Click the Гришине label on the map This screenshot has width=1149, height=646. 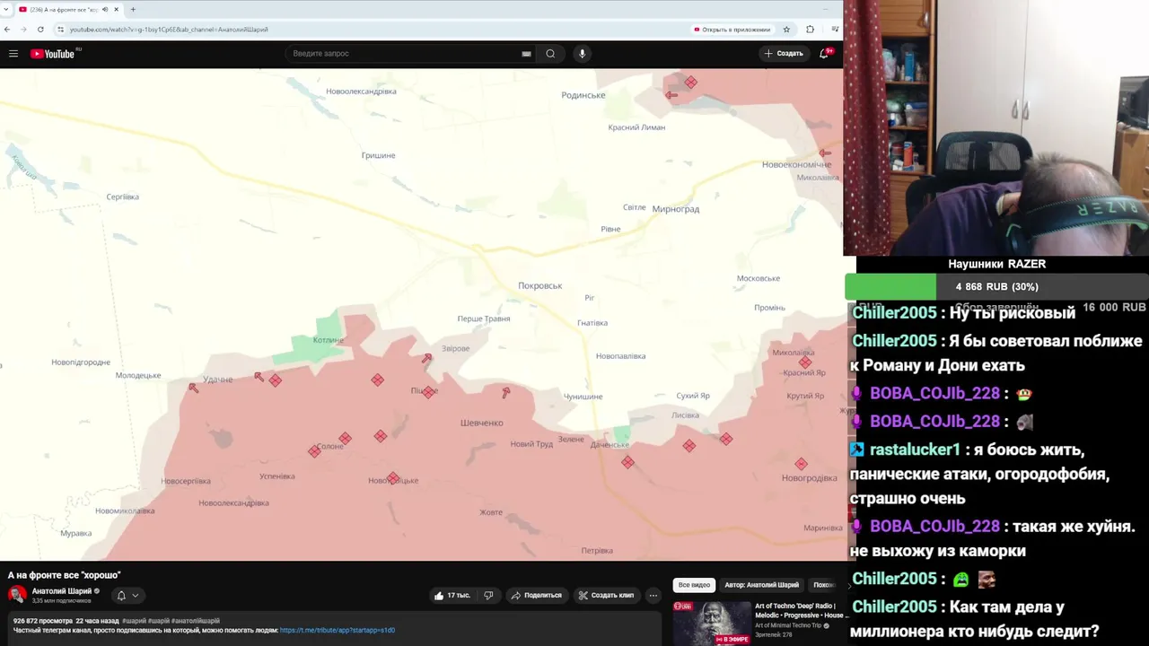[x=378, y=156]
